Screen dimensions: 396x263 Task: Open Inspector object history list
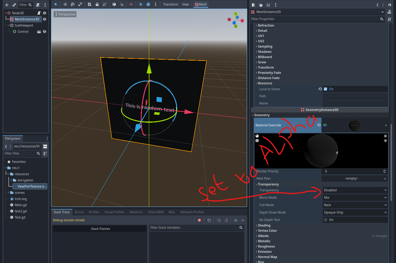click(390, 5)
